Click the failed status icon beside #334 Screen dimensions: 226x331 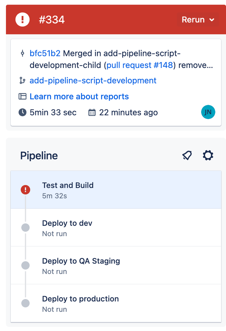click(23, 20)
